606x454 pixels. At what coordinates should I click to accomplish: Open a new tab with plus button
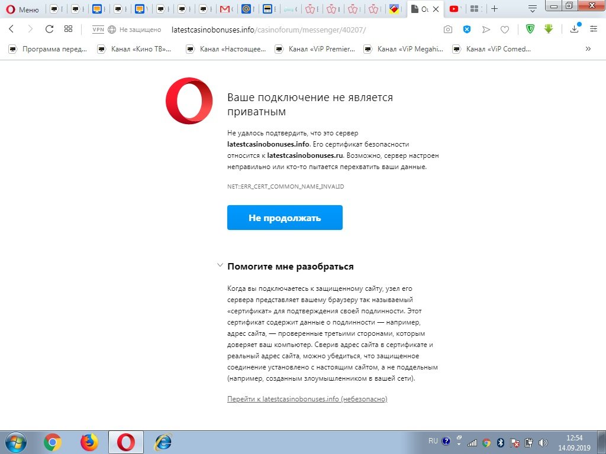click(x=494, y=9)
